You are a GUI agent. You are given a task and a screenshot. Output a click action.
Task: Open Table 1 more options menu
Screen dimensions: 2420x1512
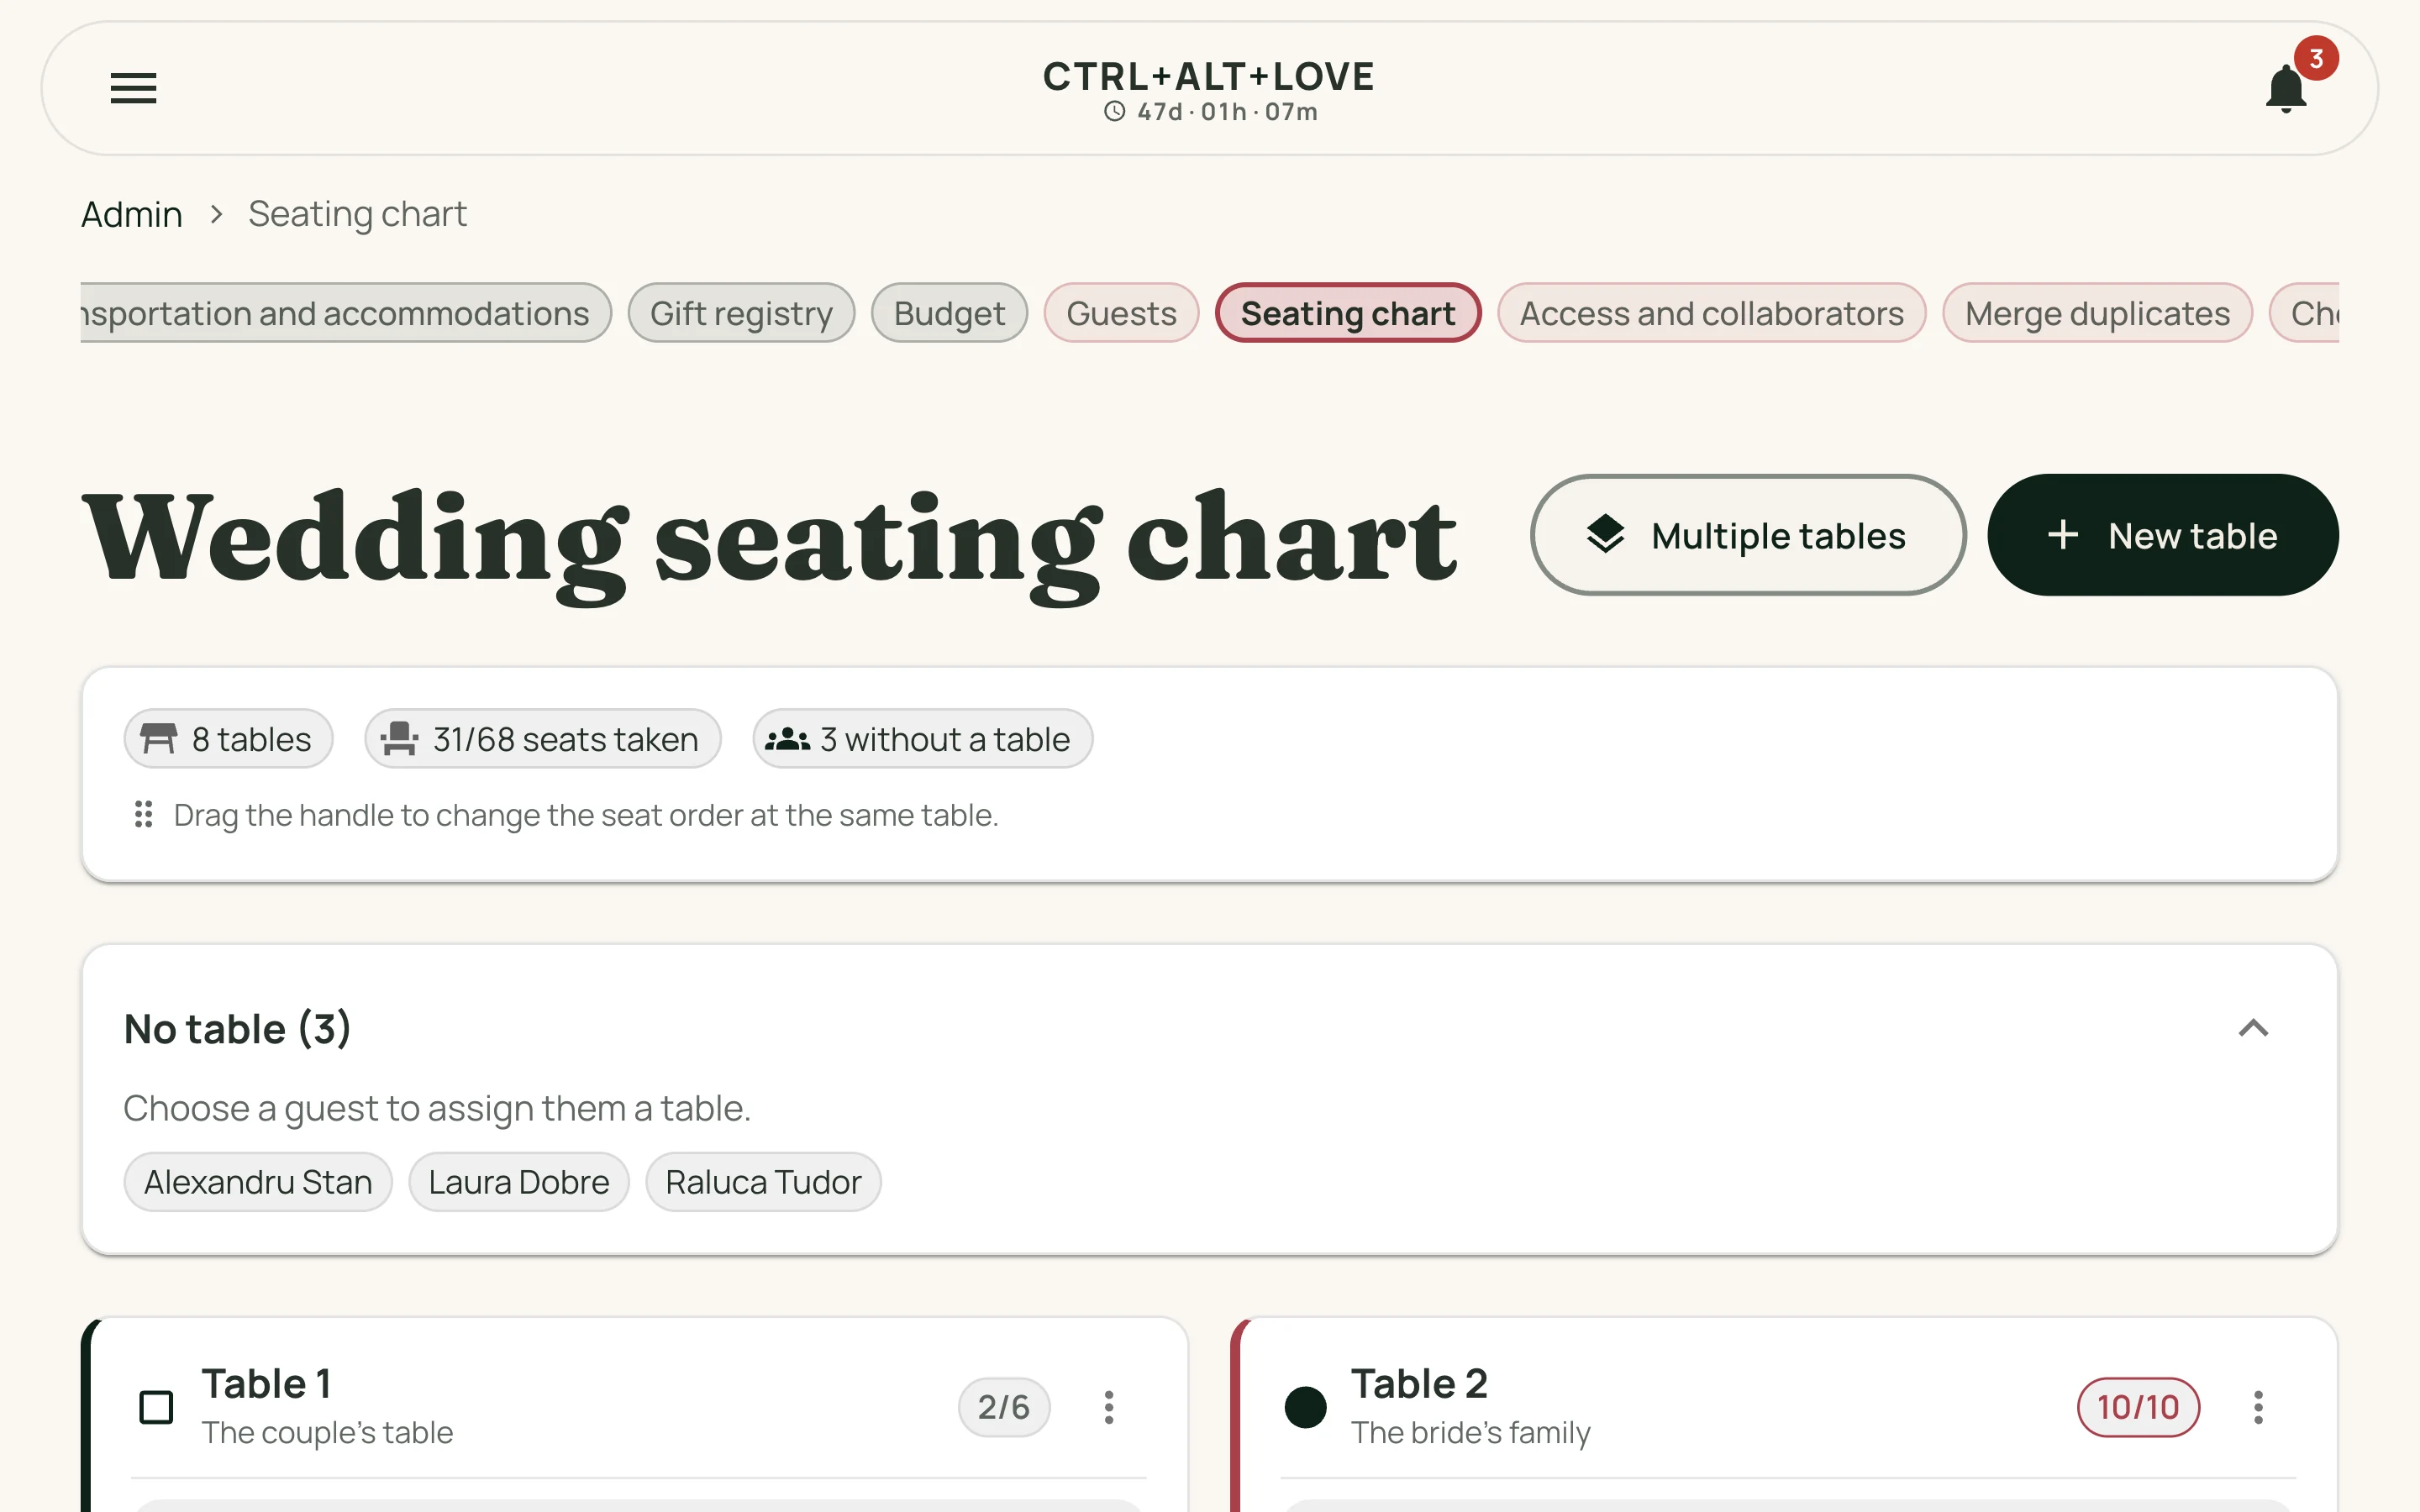1108,1407
